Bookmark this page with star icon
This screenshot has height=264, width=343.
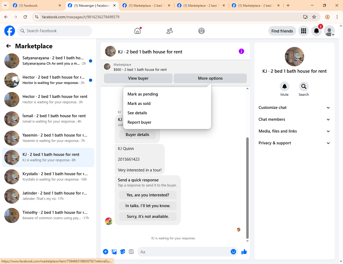tap(314, 17)
